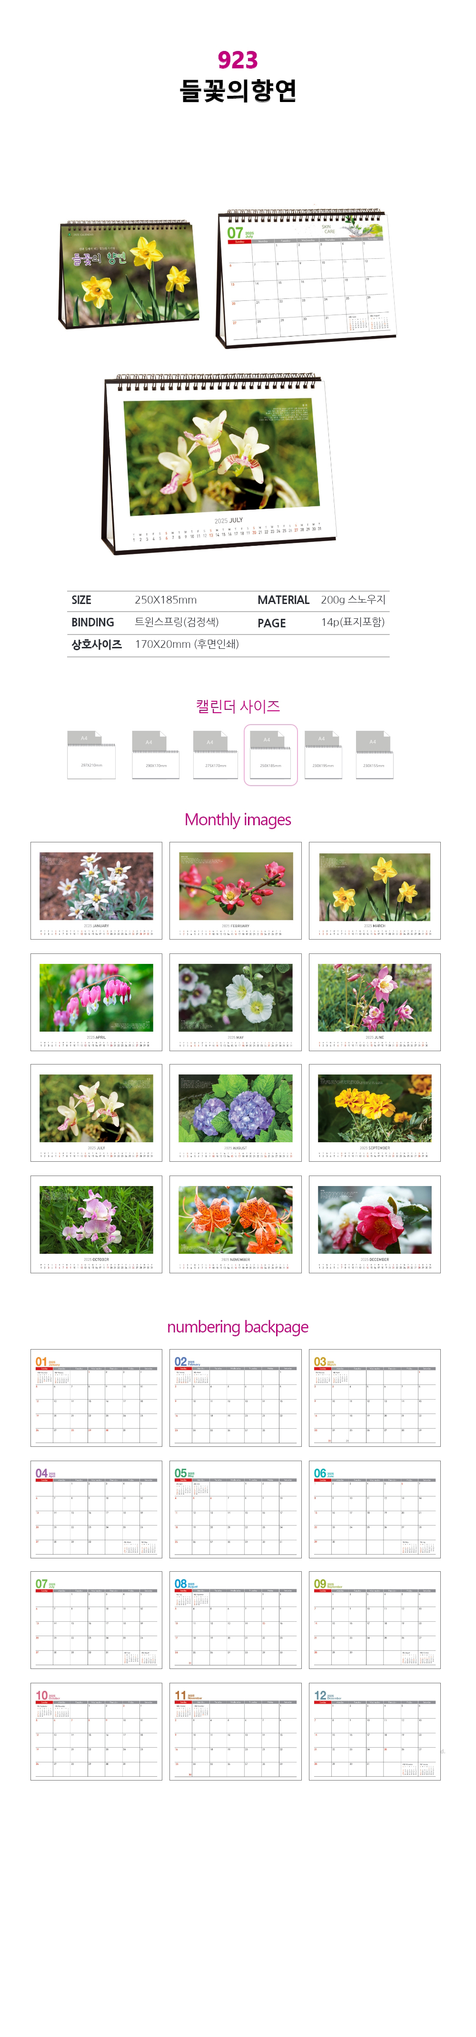
Task: View the November tiger lily monthly image
Action: coord(235,1224)
